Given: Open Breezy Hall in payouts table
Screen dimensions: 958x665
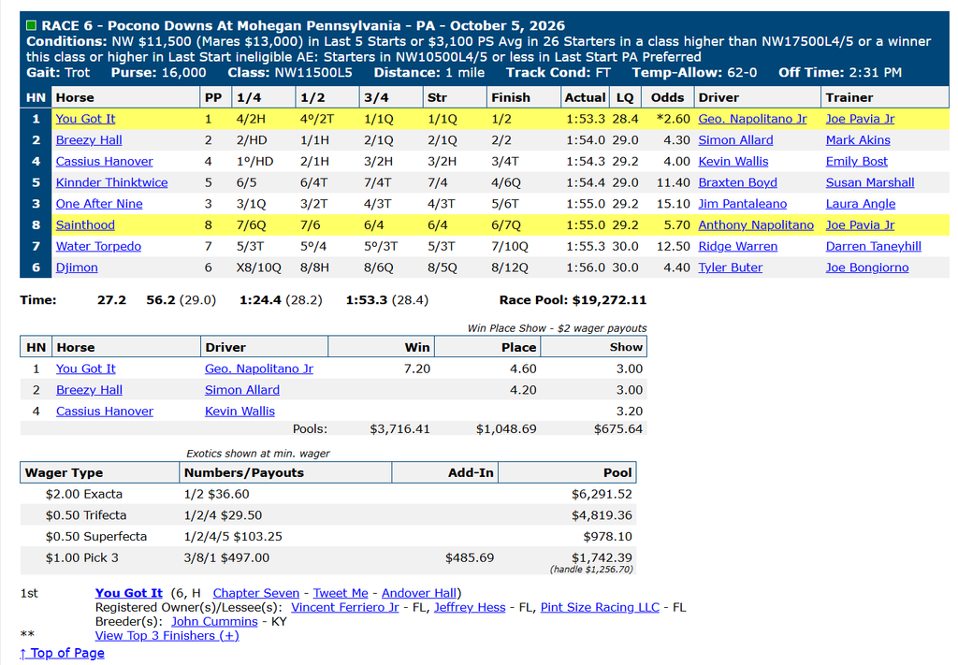Looking at the screenshot, I should (89, 390).
